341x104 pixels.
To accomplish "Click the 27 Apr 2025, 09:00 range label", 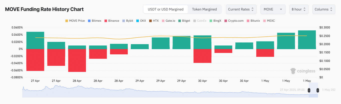I will click(293, 90).
